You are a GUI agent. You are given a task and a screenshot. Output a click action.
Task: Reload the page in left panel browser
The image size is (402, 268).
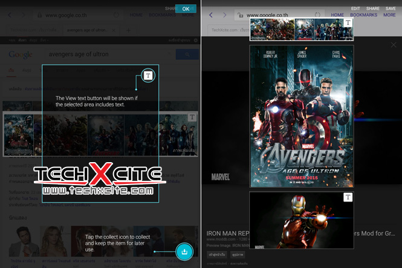coord(116,15)
